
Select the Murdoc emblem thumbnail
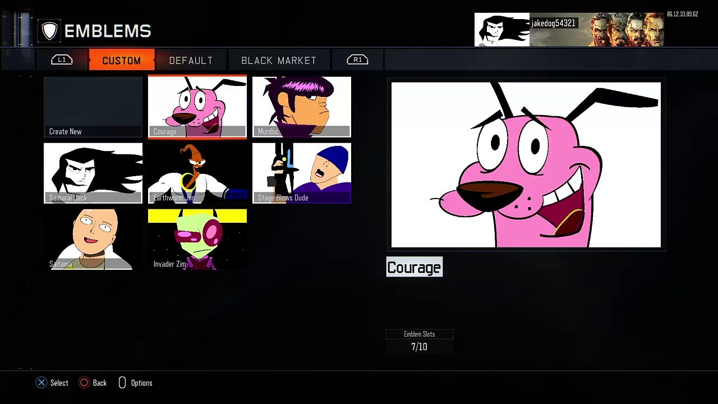click(x=302, y=107)
